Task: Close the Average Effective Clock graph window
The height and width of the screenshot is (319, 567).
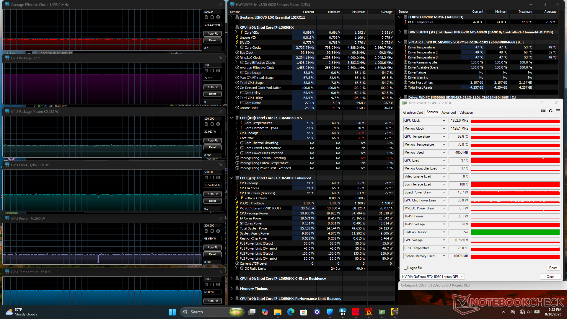Action: pyautogui.click(x=221, y=5)
